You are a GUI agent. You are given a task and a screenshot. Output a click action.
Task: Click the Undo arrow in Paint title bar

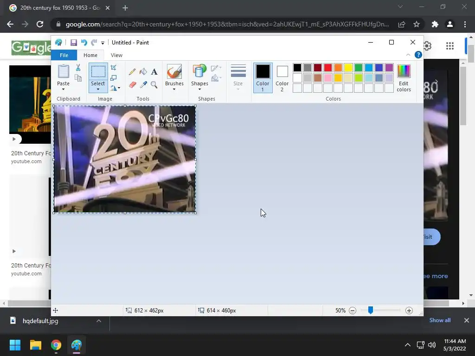tap(84, 43)
